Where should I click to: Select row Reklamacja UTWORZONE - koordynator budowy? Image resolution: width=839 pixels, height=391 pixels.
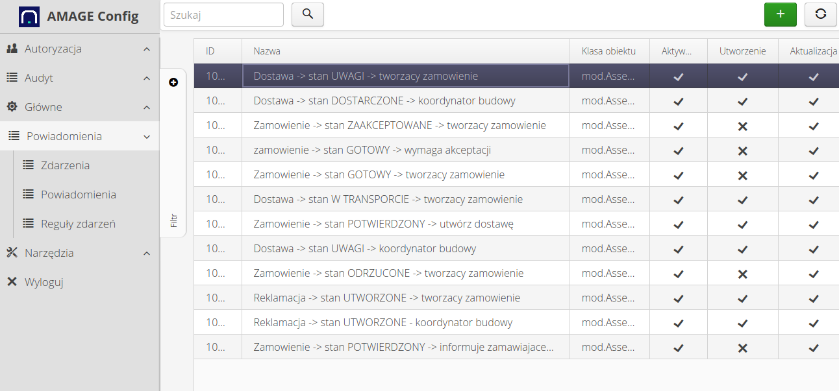point(383,322)
